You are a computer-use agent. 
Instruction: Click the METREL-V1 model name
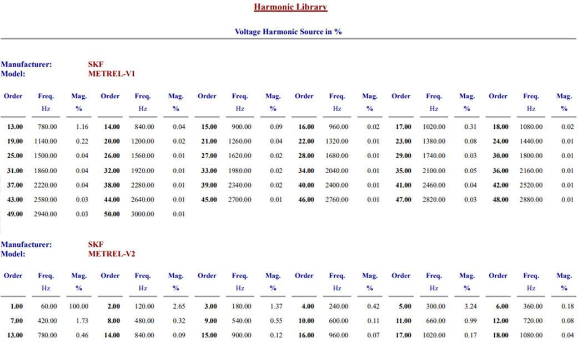(x=112, y=74)
